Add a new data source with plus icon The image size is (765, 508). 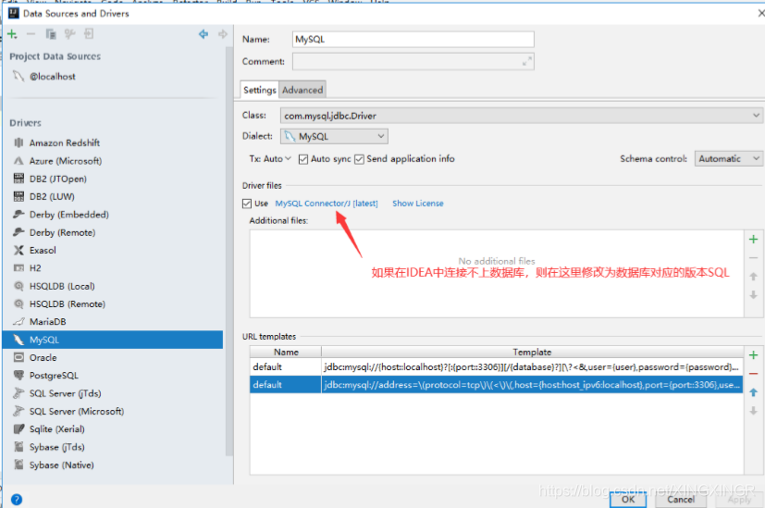(12, 34)
